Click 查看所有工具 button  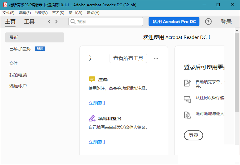tap(128, 58)
